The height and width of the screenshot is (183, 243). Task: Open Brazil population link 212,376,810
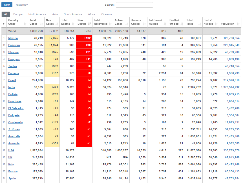click(231, 80)
